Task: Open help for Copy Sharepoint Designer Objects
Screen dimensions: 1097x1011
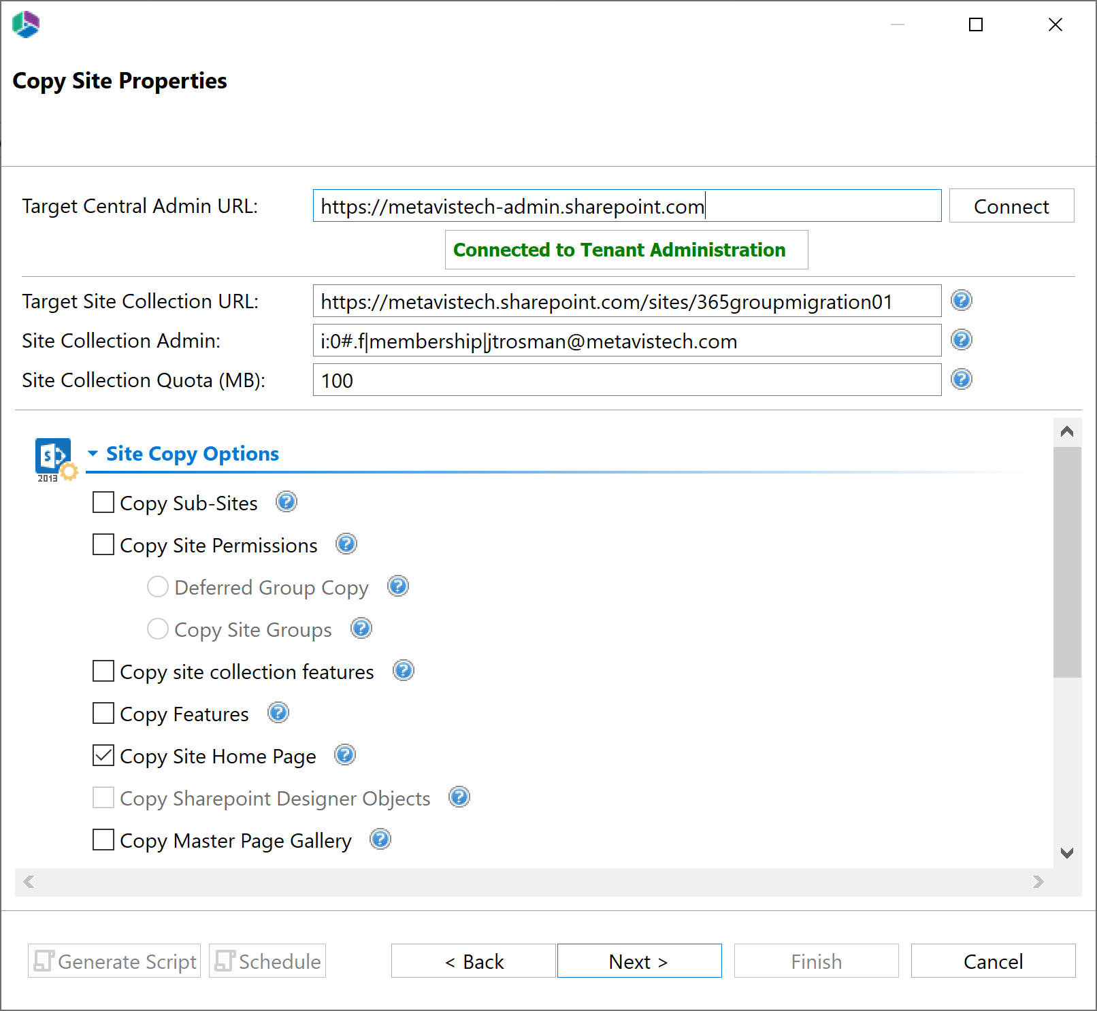Action: click(459, 797)
